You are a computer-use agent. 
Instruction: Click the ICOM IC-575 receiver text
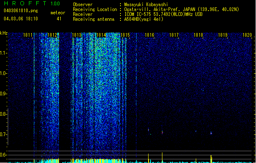point(164,14)
